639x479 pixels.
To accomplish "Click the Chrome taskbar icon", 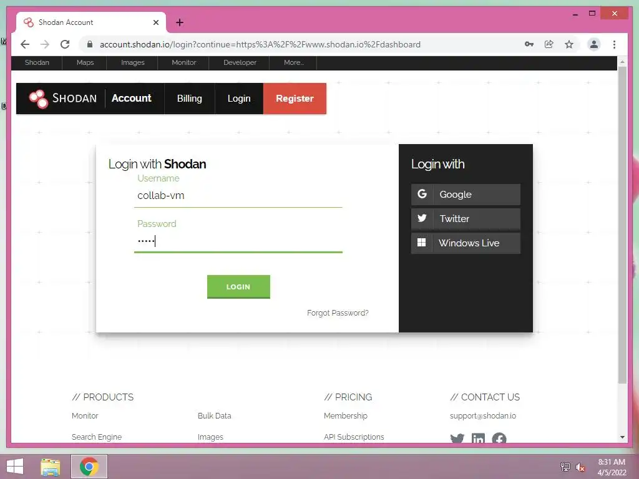I will click(x=89, y=467).
